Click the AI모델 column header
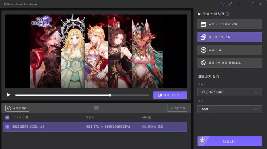This screenshot has width=267, height=149. click(x=146, y=118)
